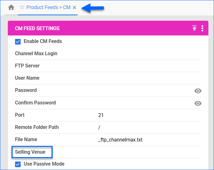Image resolution: width=214 pixels, height=170 pixels.
Task: Uncheck Enable CM Feeds checkbox
Action: pyautogui.click(x=18, y=41)
